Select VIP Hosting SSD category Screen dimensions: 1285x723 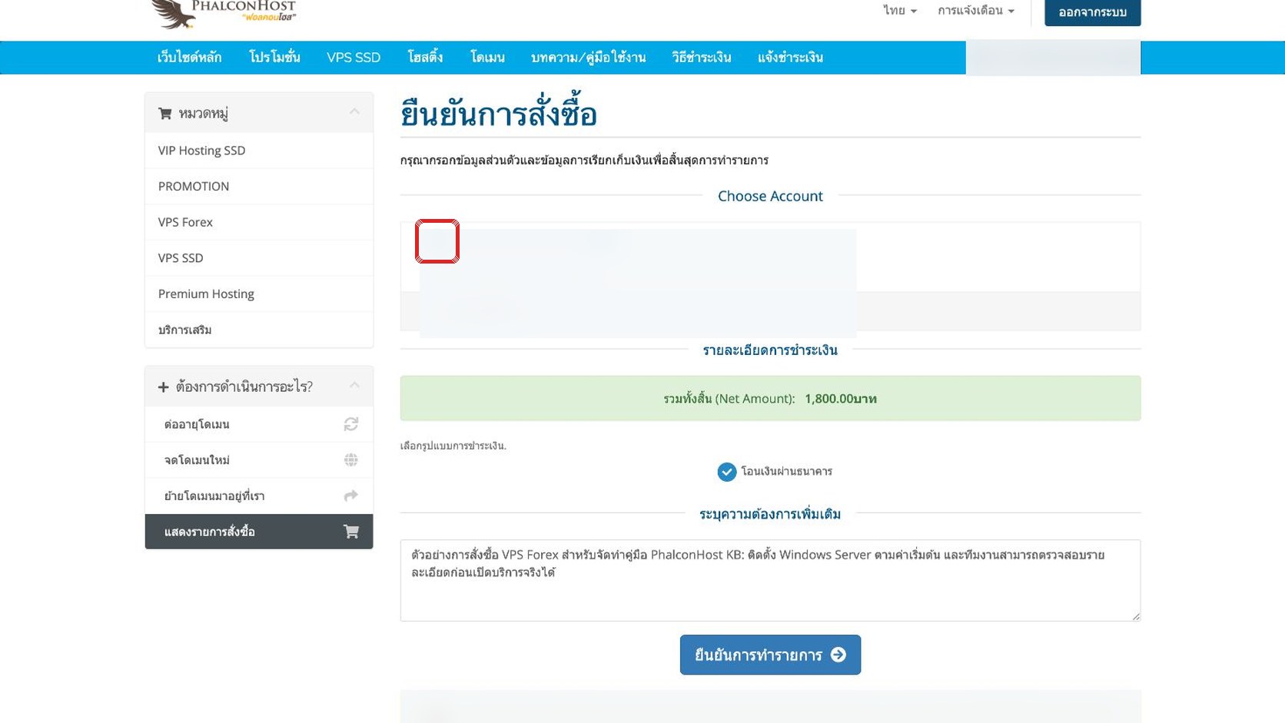[259, 151]
